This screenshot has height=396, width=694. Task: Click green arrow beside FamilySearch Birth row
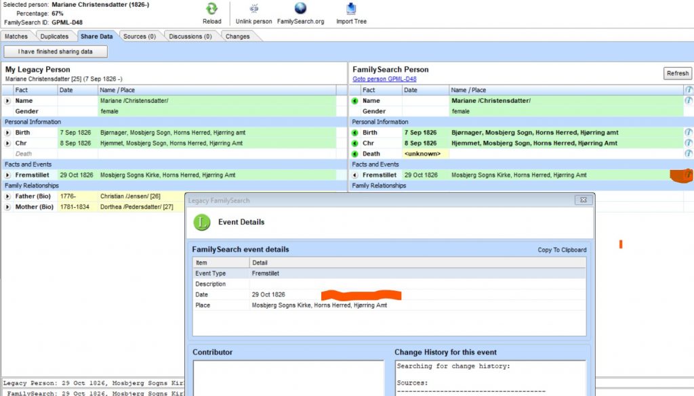pos(354,133)
